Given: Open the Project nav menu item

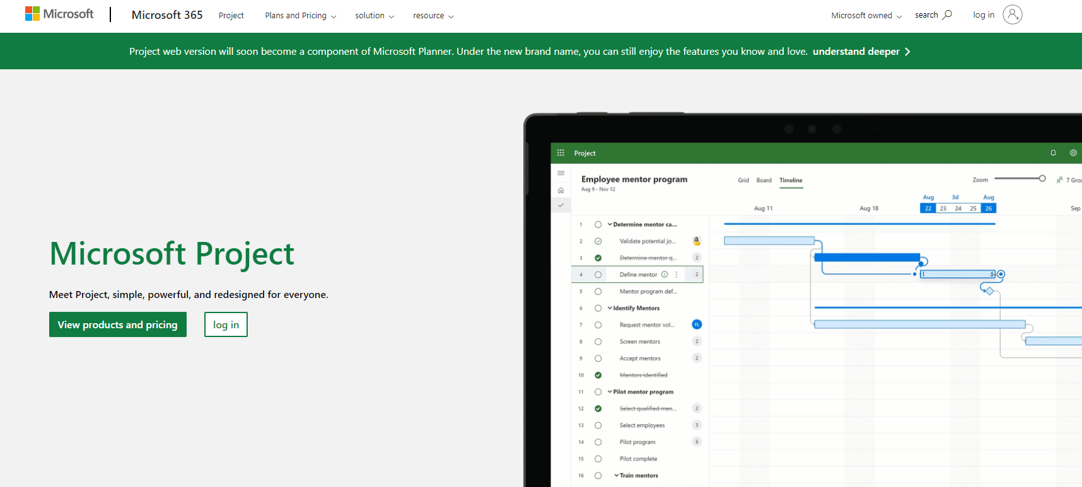Looking at the screenshot, I should click(231, 15).
